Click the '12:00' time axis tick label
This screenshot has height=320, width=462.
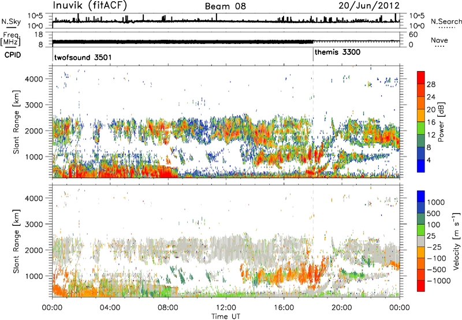(x=226, y=308)
